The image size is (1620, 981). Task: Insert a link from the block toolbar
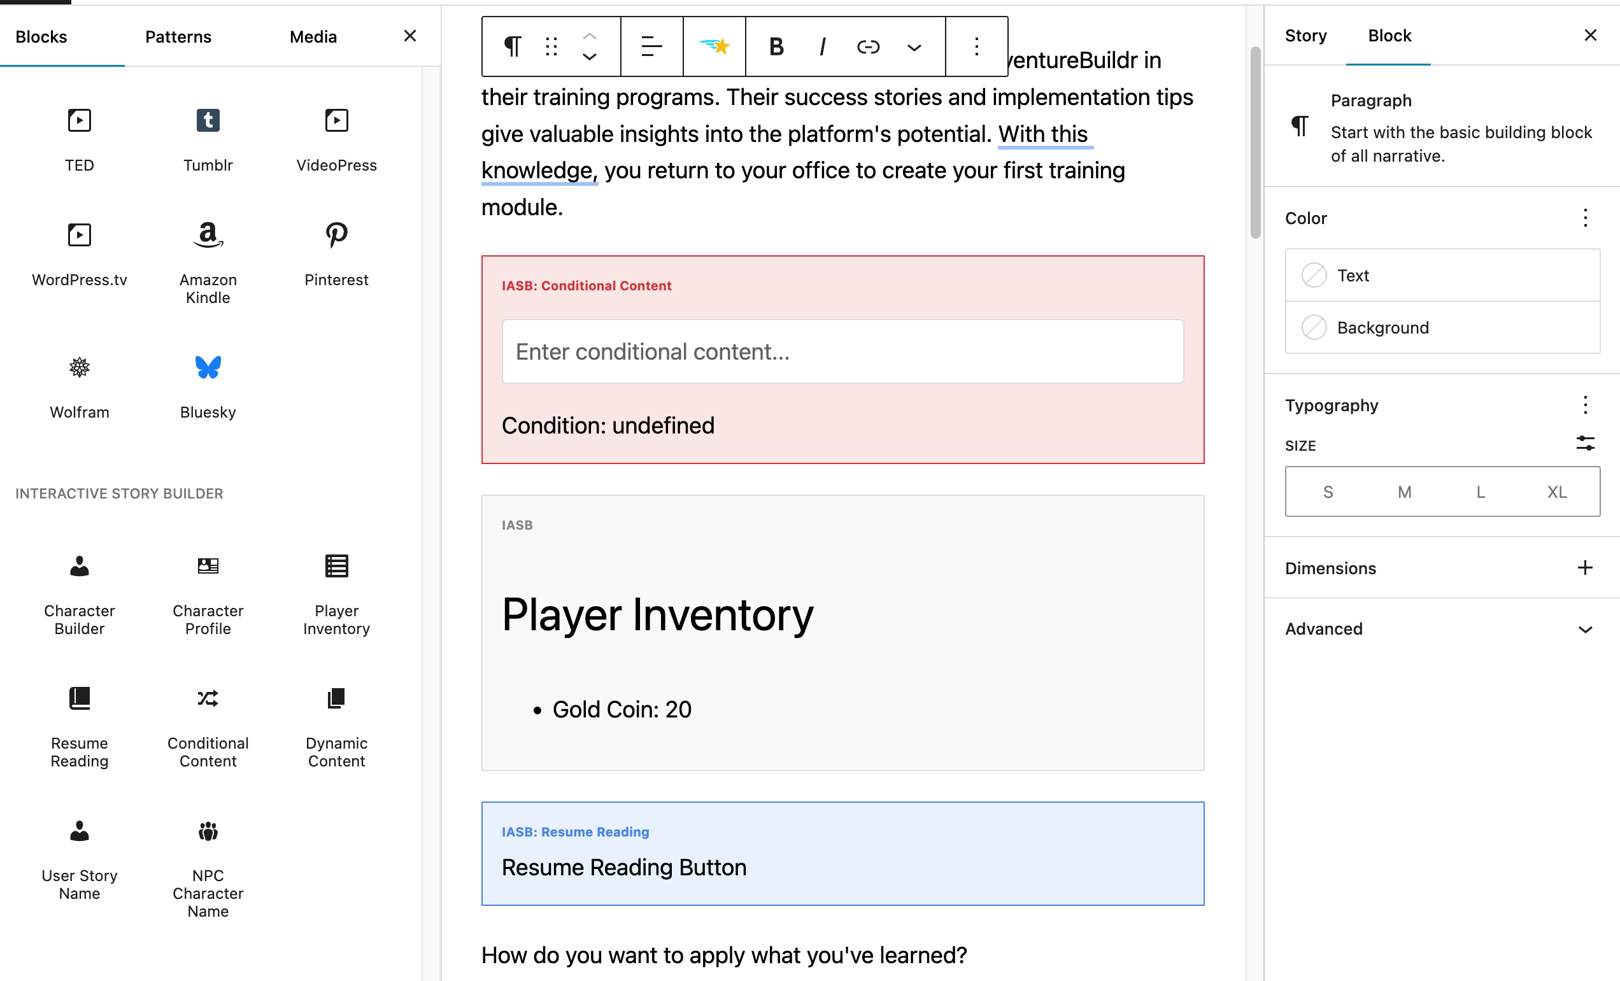[868, 46]
